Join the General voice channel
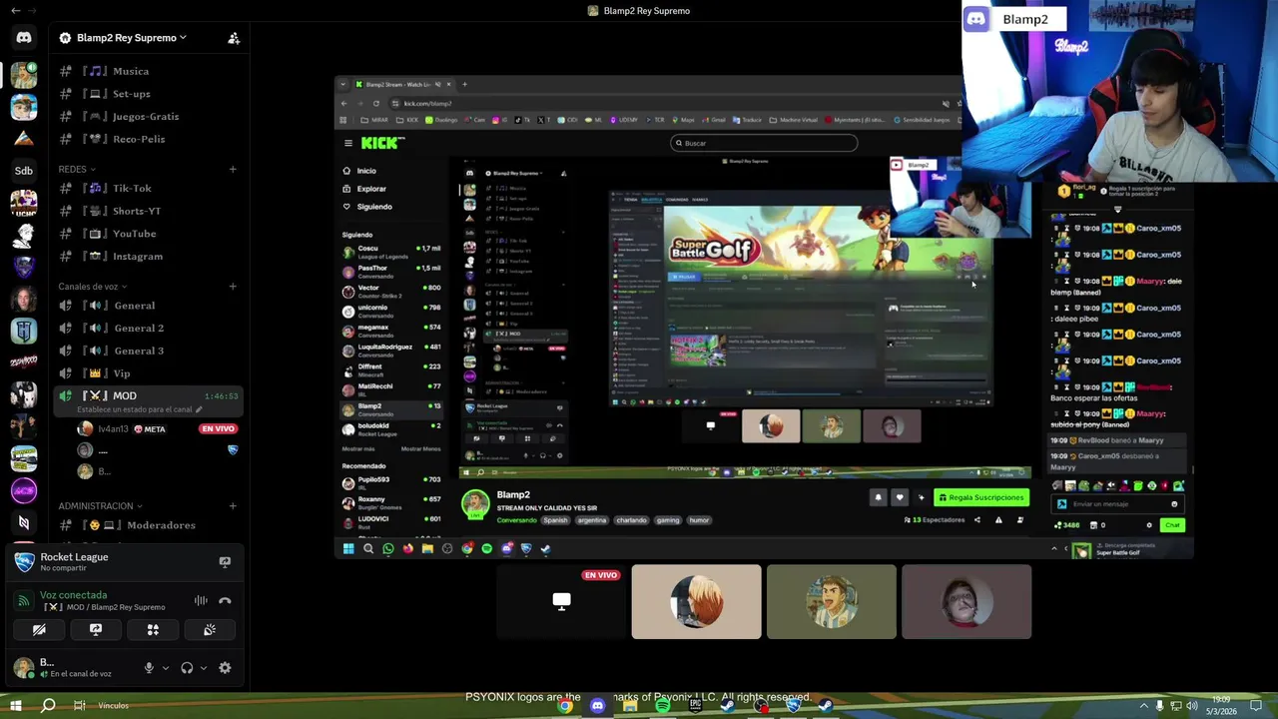This screenshot has height=719, width=1278. 148,306
